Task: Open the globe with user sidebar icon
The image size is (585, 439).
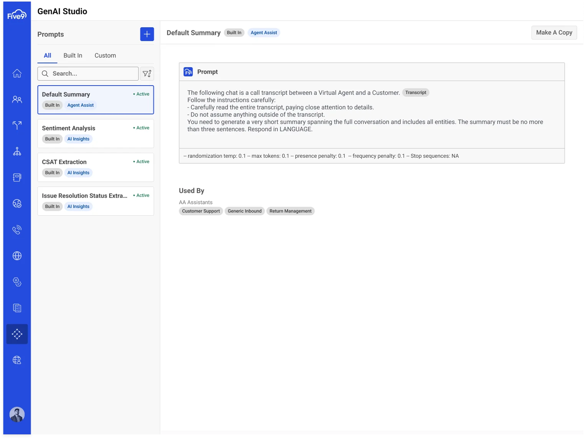Action: pyautogui.click(x=17, y=360)
